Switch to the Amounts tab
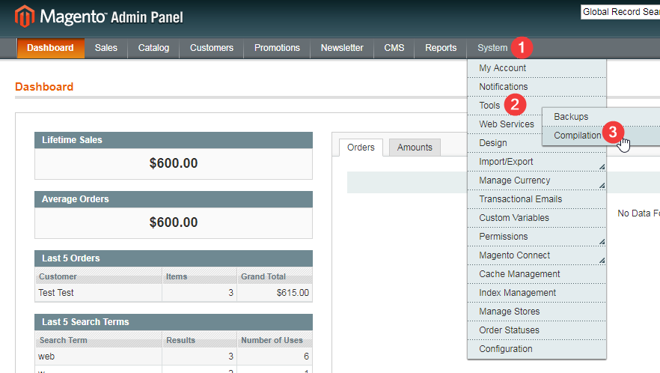This screenshot has width=660, height=373. click(x=415, y=148)
